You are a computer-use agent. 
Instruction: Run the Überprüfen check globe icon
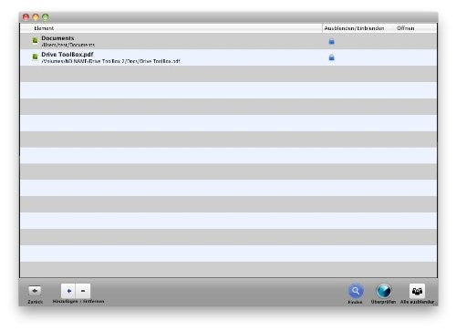tap(383, 291)
